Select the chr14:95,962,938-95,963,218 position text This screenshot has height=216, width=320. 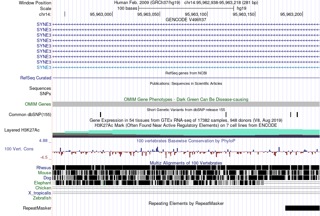(x=221, y=3)
